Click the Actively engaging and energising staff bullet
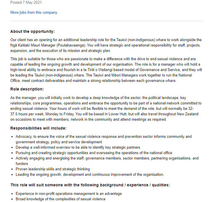The width and height of the screenshot is (213, 202). pyautogui.click(x=107, y=161)
